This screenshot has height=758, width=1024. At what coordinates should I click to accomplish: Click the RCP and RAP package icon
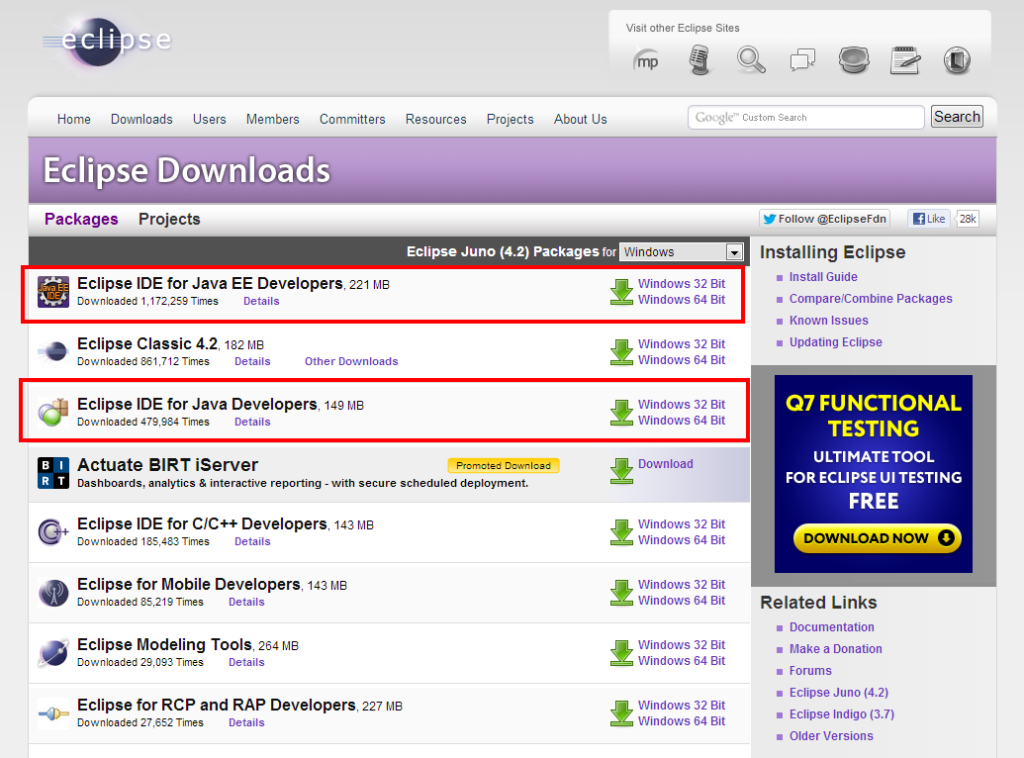pos(53,713)
